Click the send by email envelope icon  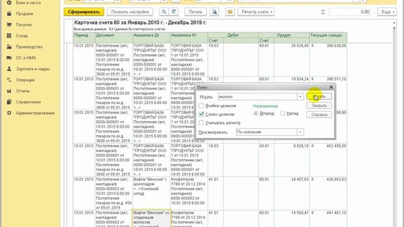point(230,12)
